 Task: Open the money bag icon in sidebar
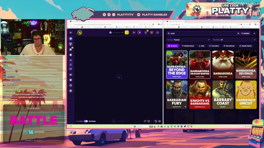(x=71, y=65)
